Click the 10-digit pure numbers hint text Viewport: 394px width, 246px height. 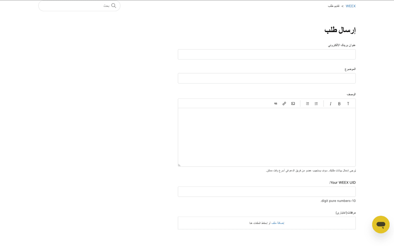click(x=338, y=201)
